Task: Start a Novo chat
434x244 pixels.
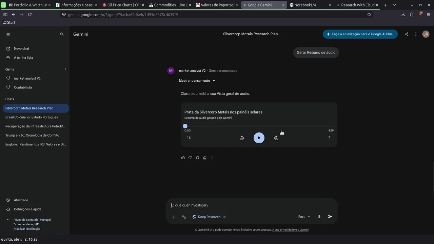Action: pyautogui.click(x=22, y=48)
